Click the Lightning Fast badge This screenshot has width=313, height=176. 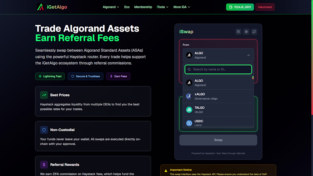click(50, 76)
